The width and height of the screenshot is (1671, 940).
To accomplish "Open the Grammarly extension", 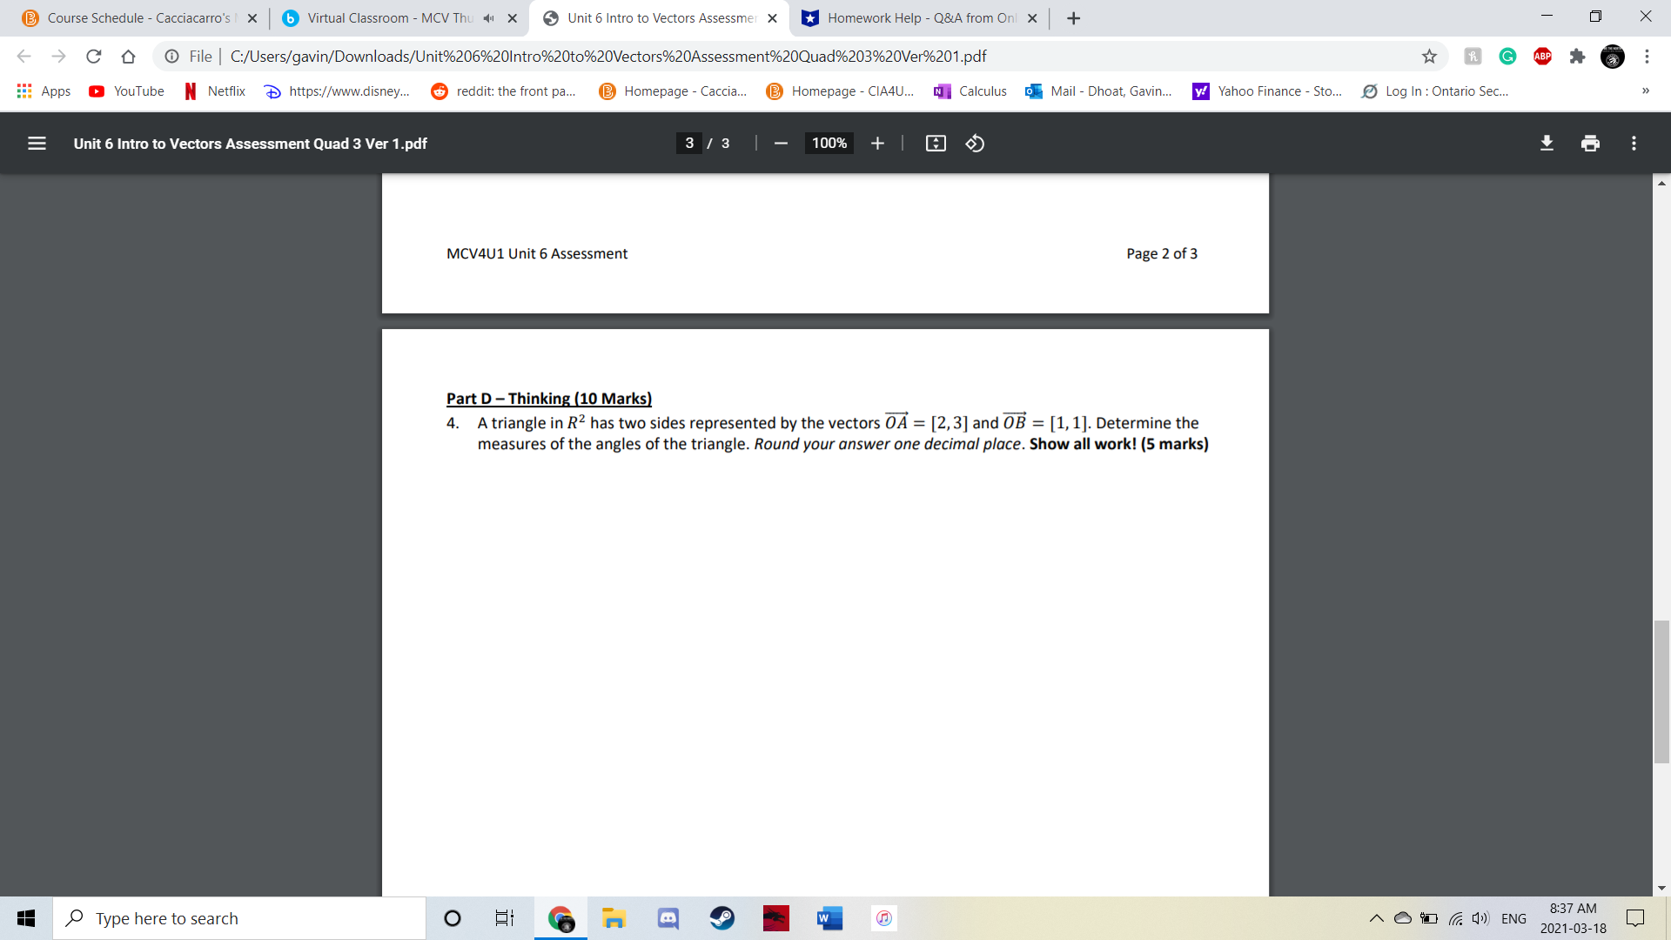I will 1507,56.
